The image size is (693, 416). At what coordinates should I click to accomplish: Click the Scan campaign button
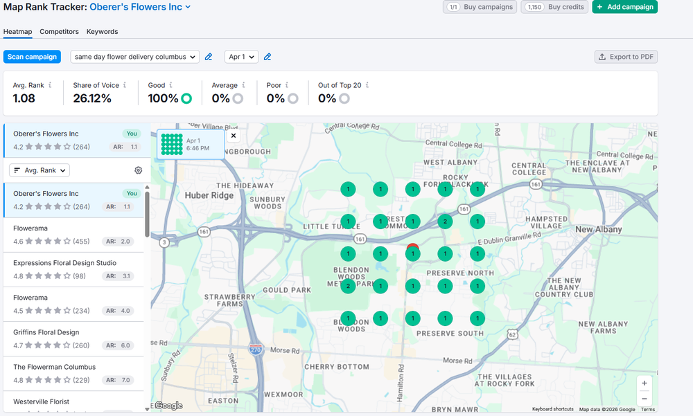(x=33, y=57)
